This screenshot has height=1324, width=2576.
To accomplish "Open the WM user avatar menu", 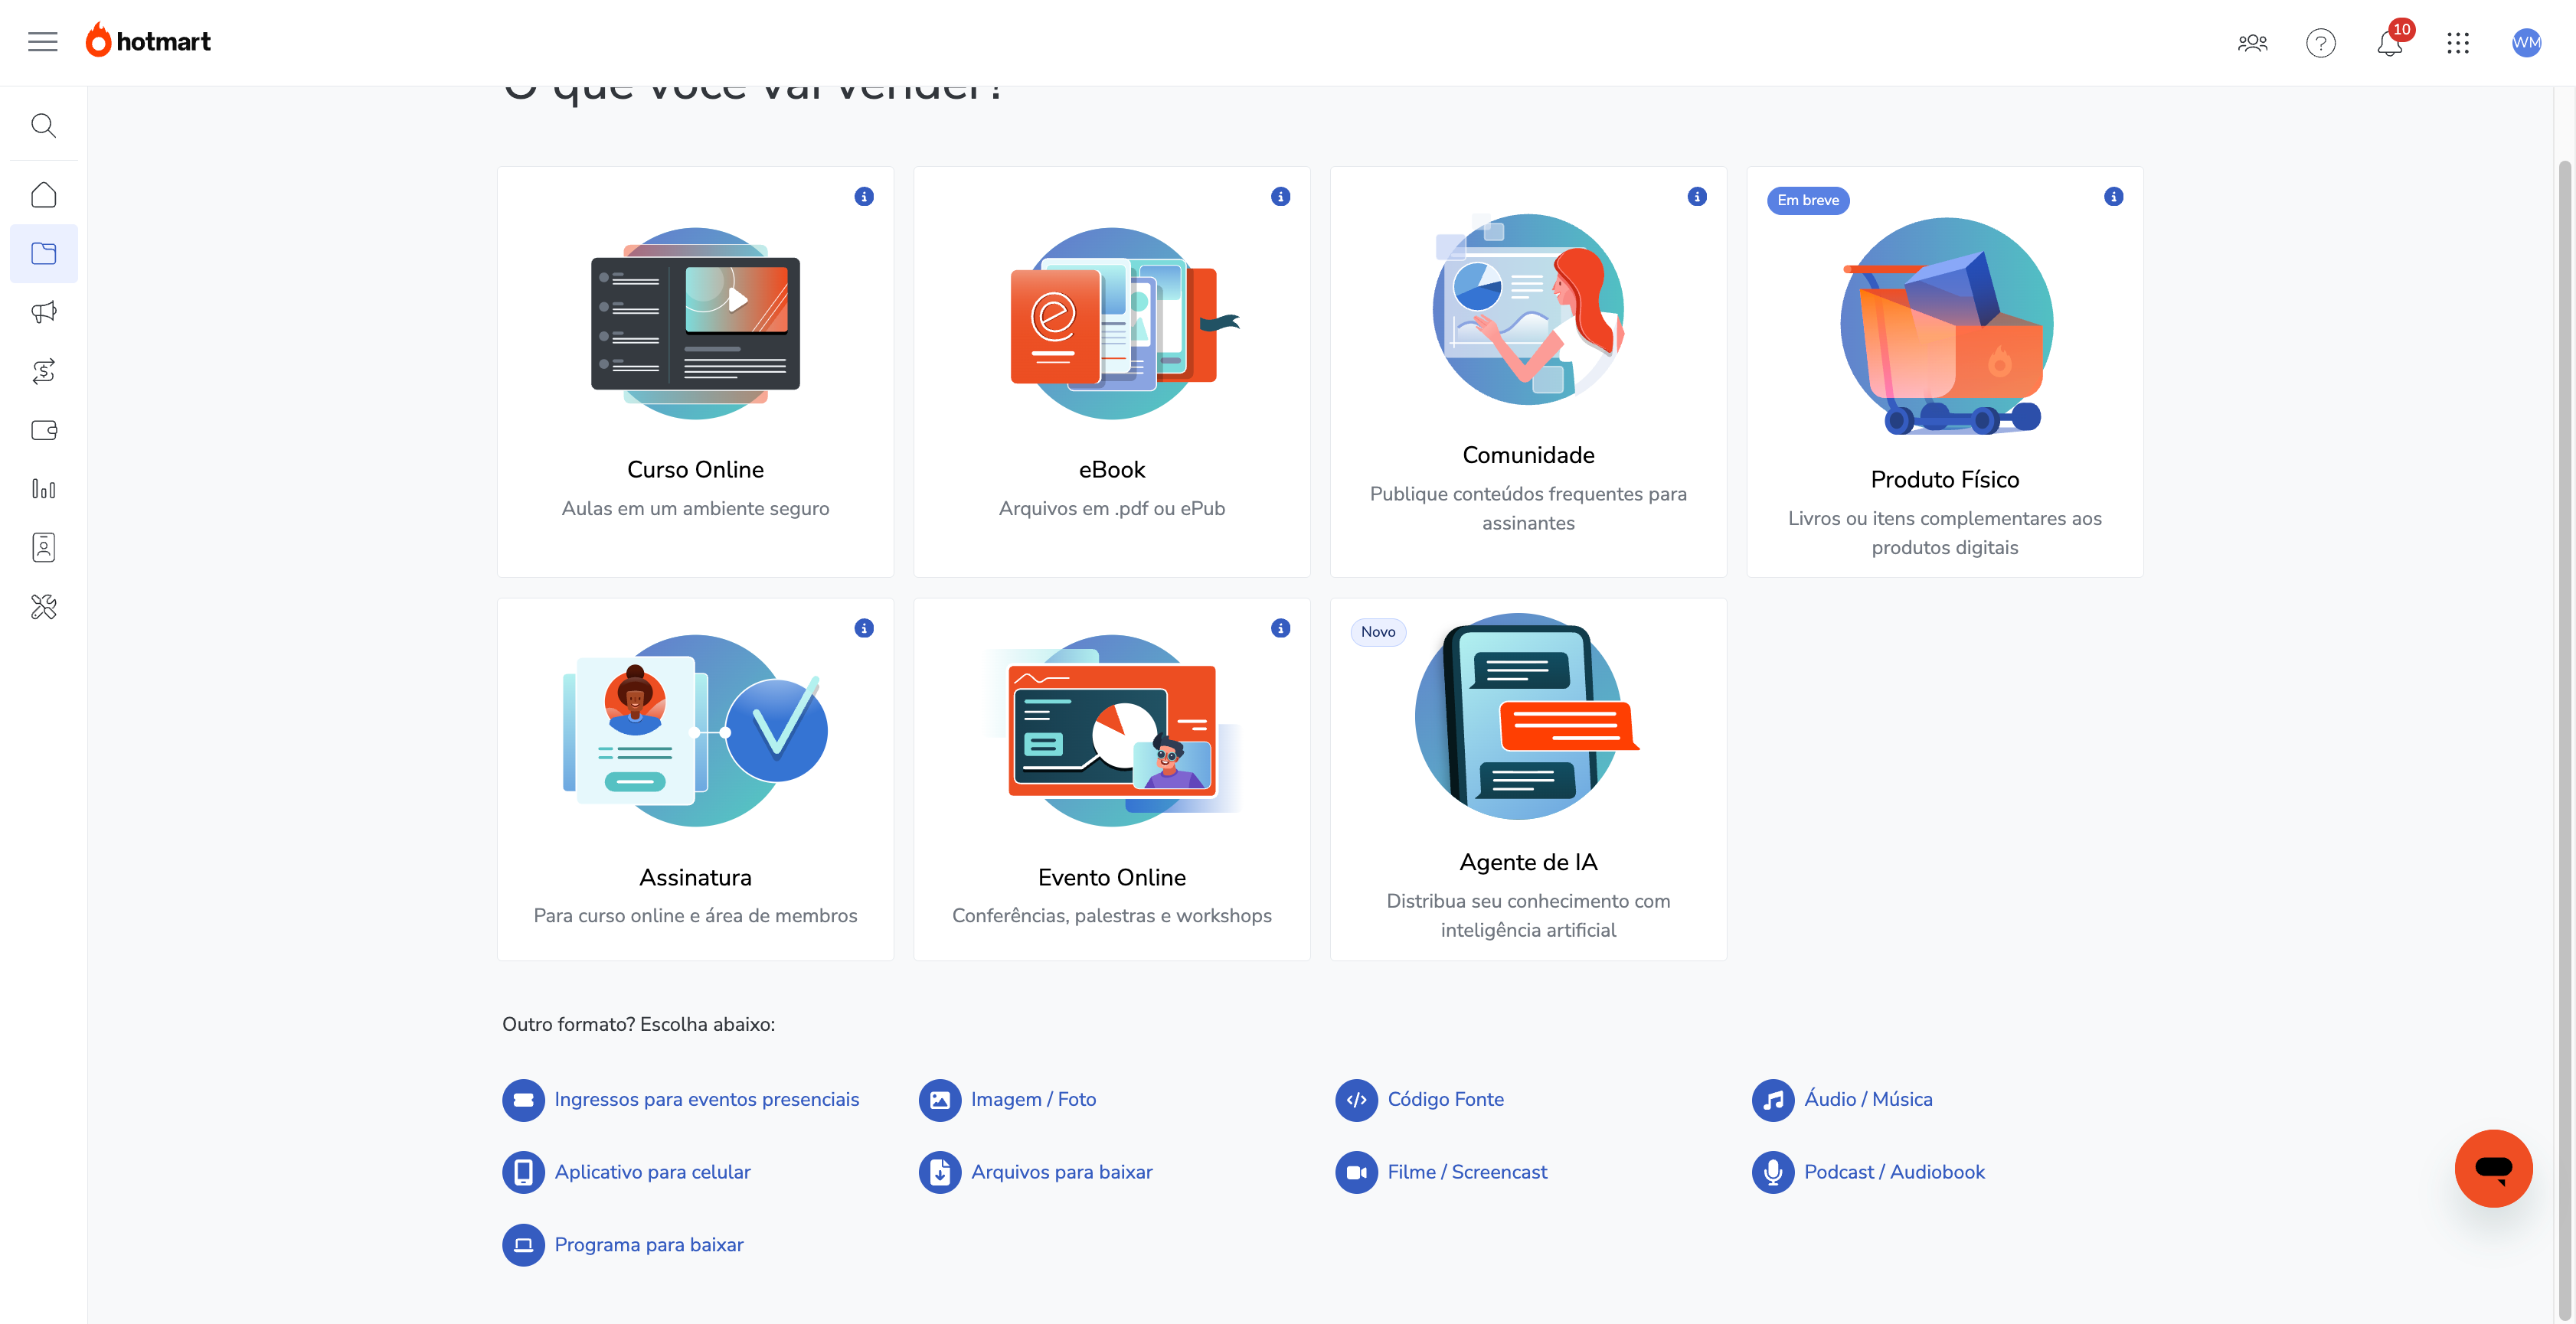I will (2526, 43).
